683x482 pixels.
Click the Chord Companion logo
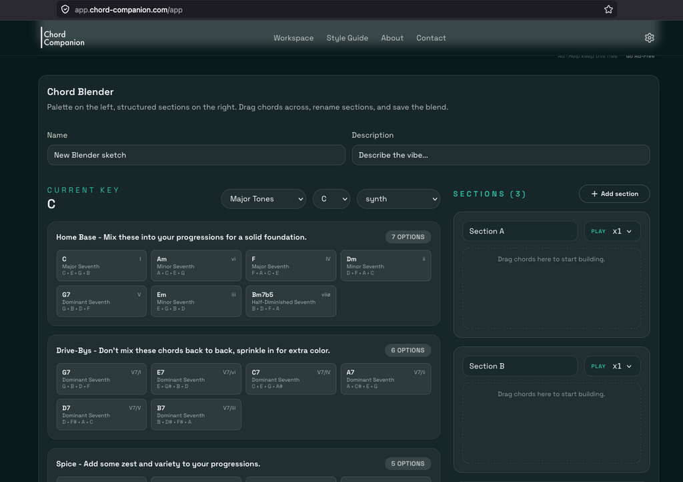click(63, 38)
